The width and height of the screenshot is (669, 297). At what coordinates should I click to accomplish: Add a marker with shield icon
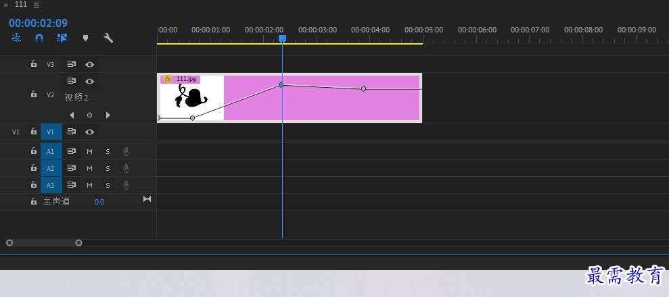[85, 38]
